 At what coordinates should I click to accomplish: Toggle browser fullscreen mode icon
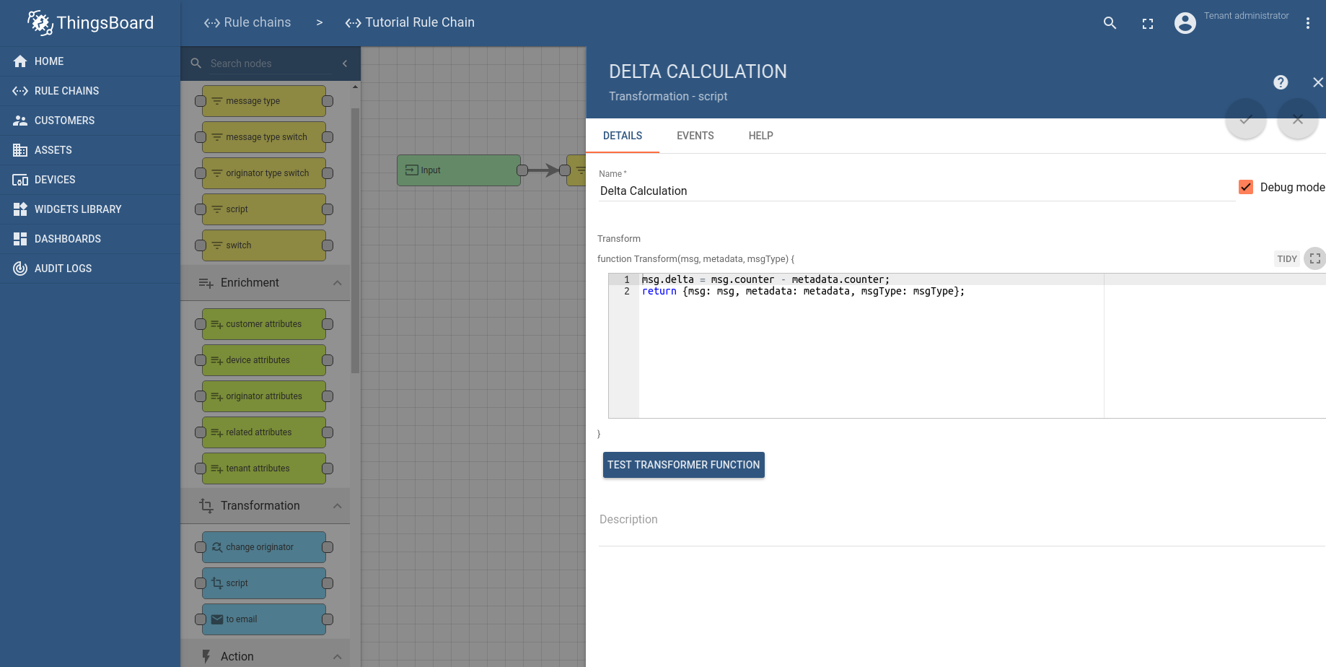1148,24
